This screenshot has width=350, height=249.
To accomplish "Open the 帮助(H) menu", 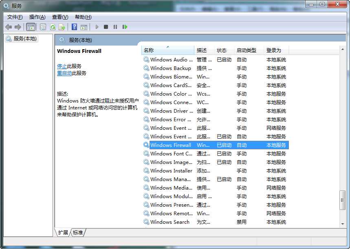I will (83, 17).
